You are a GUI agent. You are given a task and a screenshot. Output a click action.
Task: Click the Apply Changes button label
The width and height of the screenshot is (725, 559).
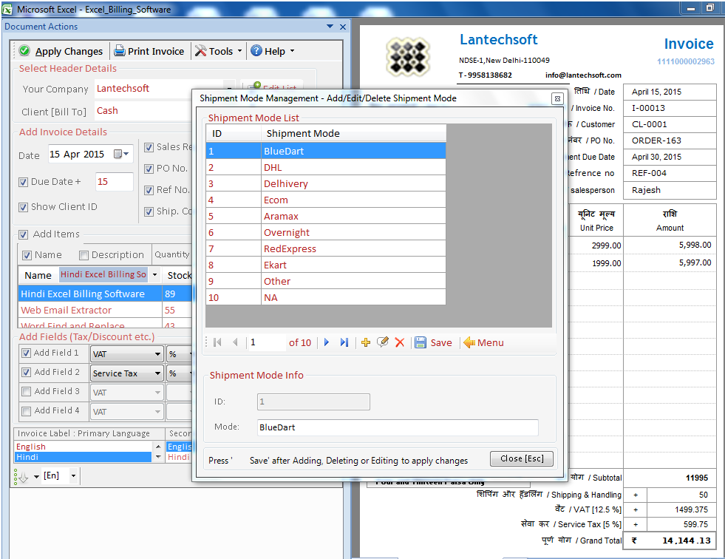point(69,51)
